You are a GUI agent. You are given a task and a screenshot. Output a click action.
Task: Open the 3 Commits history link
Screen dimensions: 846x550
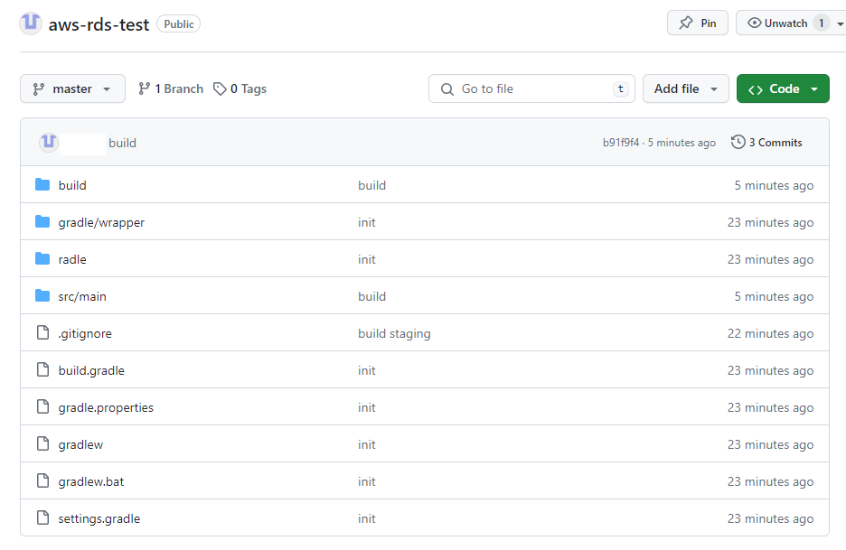(x=766, y=143)
